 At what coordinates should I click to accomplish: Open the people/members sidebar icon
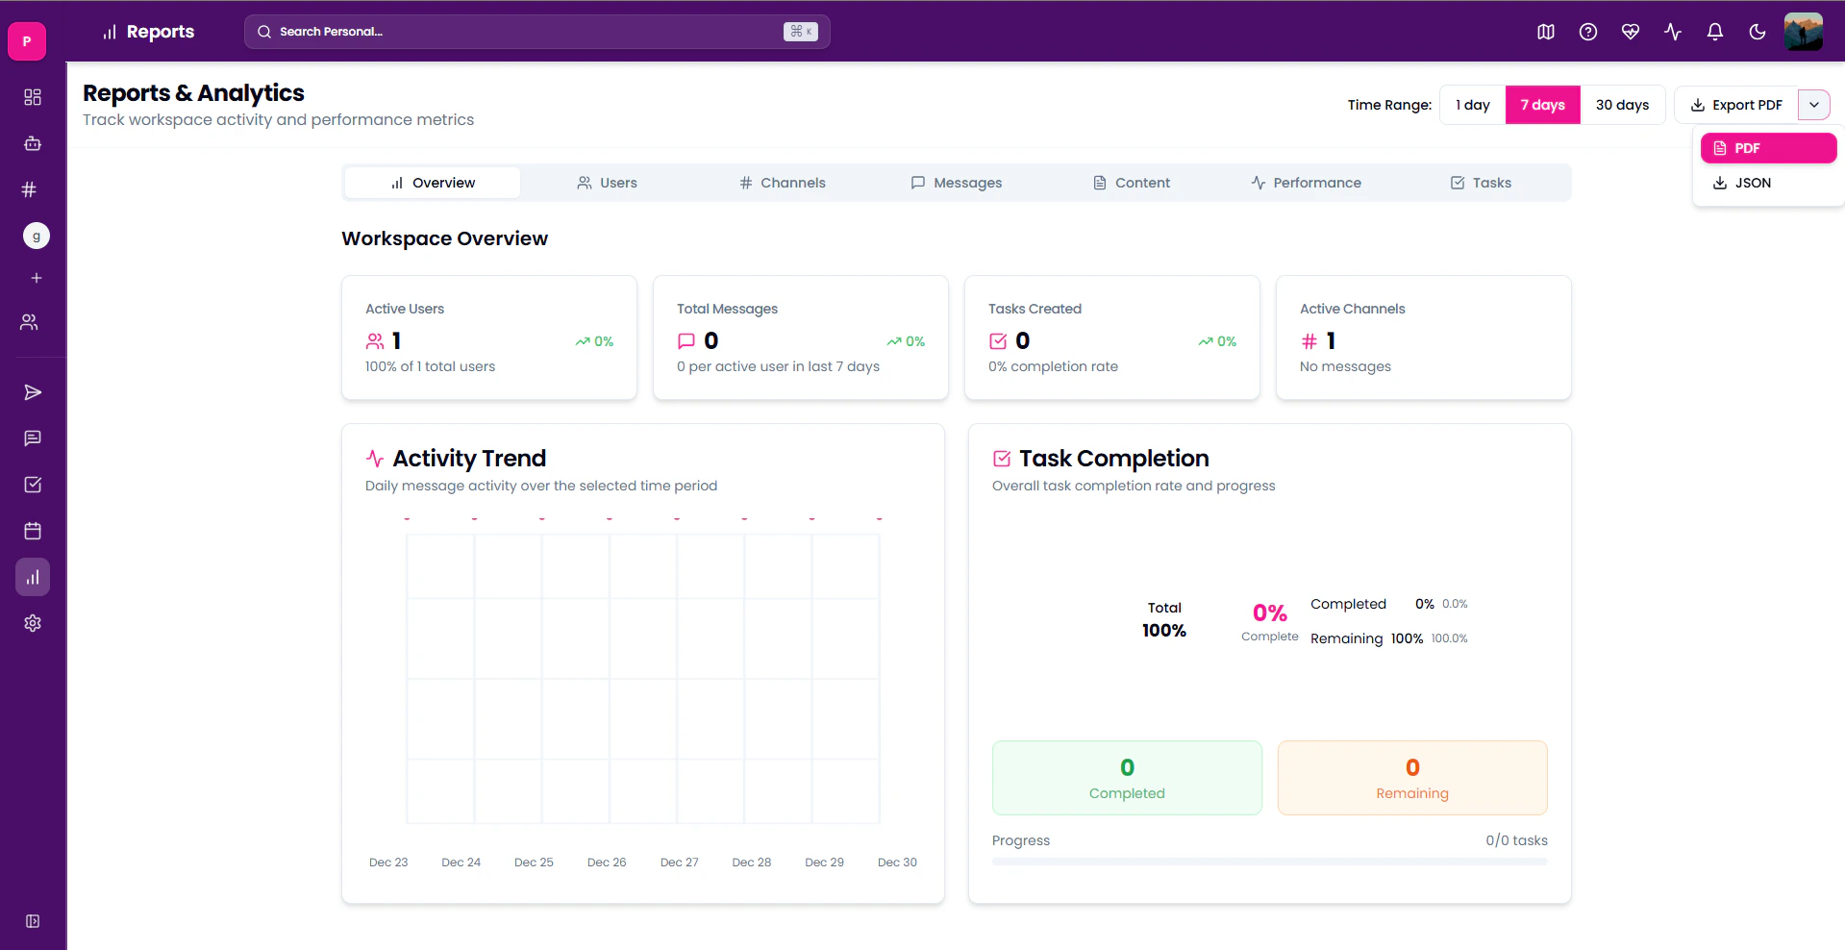pyautogui.click(x=30, y=322)
